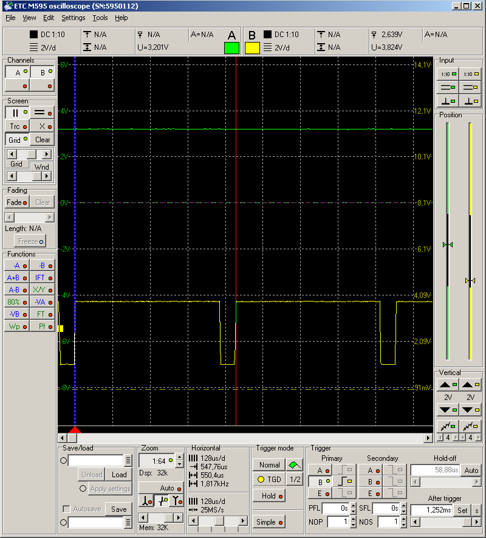Open the Settings menu
Screen dimensions: 486x538
(x=73, y=18)
